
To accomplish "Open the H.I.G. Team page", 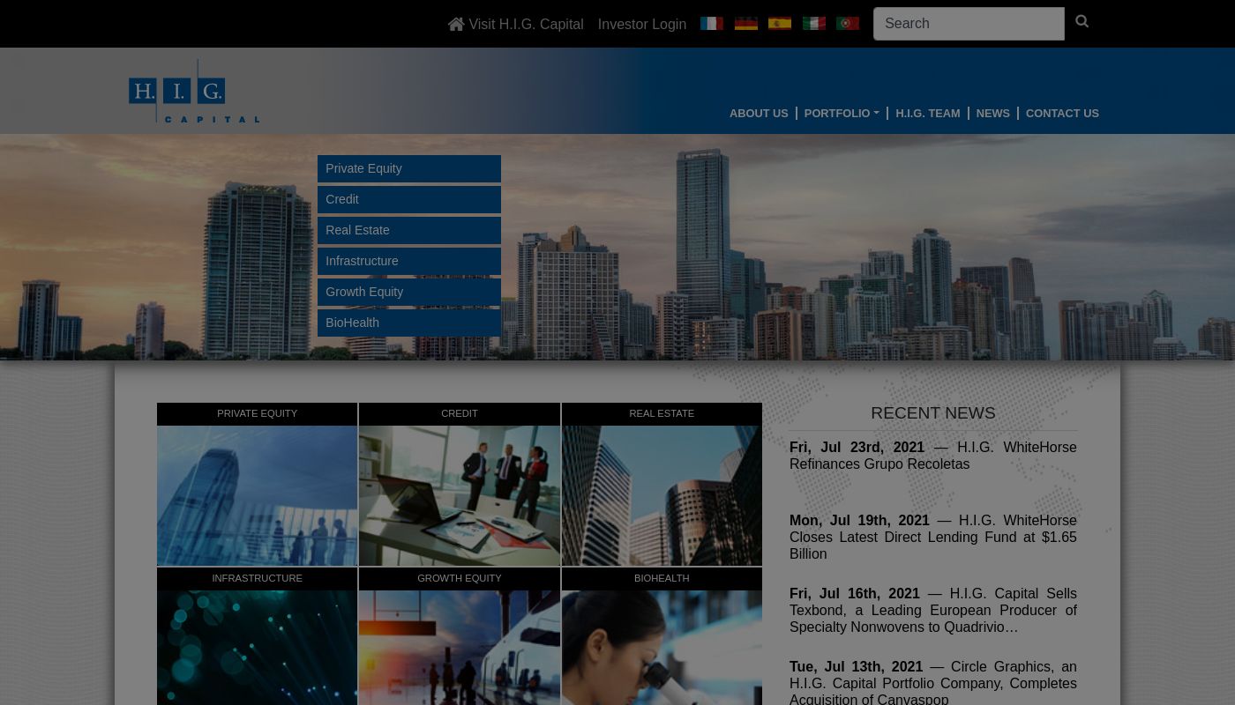I will [x=927, y=114].
